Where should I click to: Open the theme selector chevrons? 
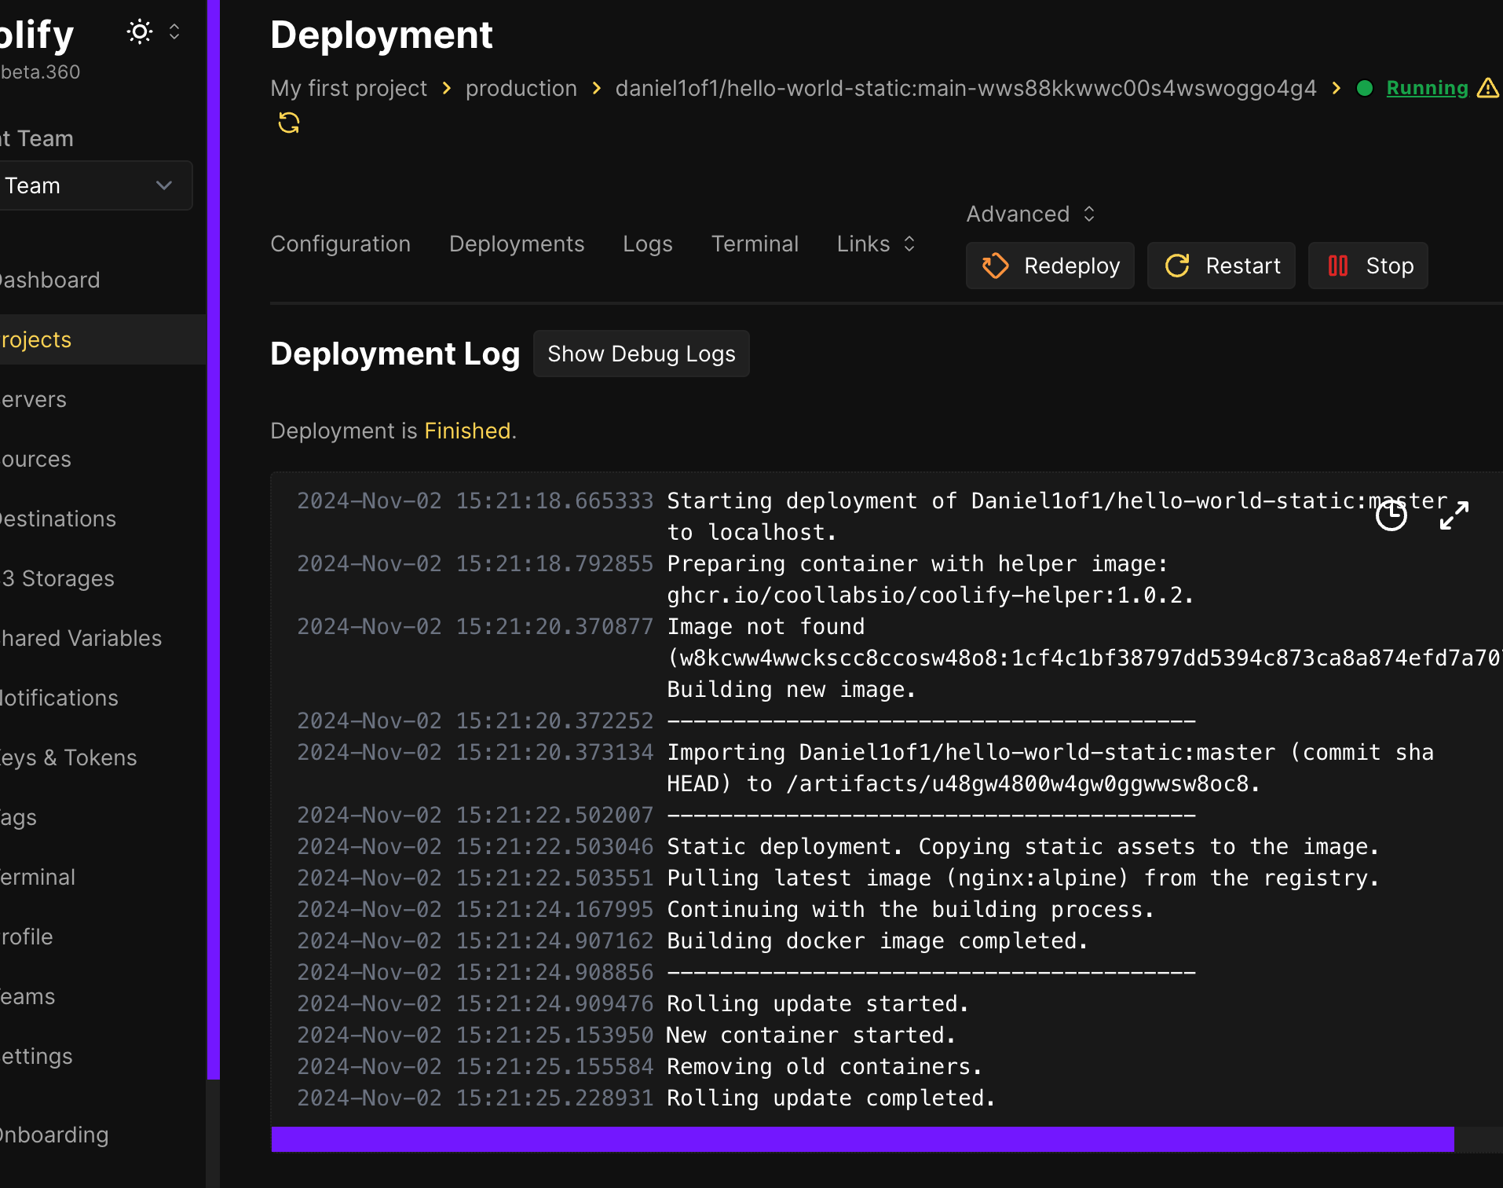(174, 32)
